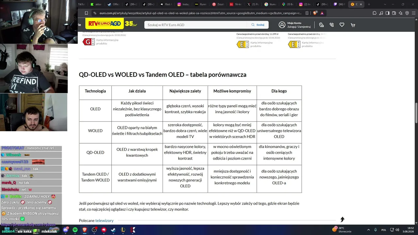Switch to the Kick 'aktor' tab
The width and height of the screenshot is (418, 235).
tap(96, 4)
